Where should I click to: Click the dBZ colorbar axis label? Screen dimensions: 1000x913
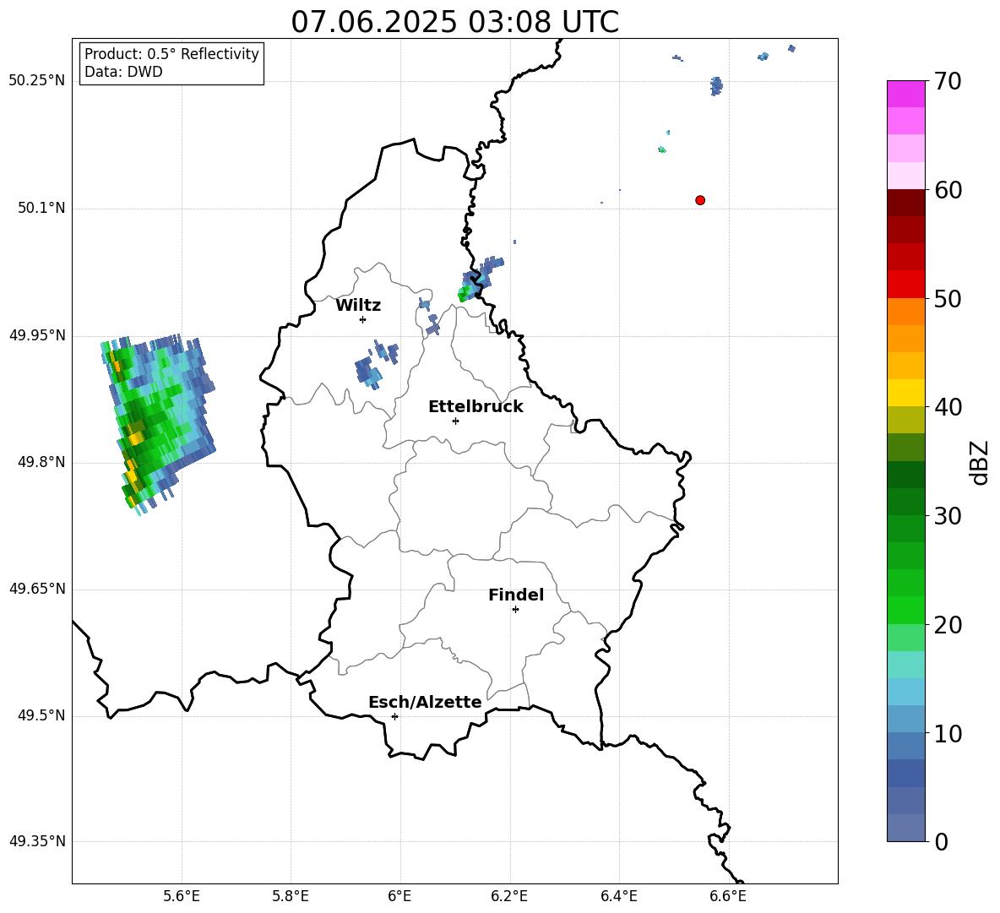pyautogui.click(x=979, y=462)
